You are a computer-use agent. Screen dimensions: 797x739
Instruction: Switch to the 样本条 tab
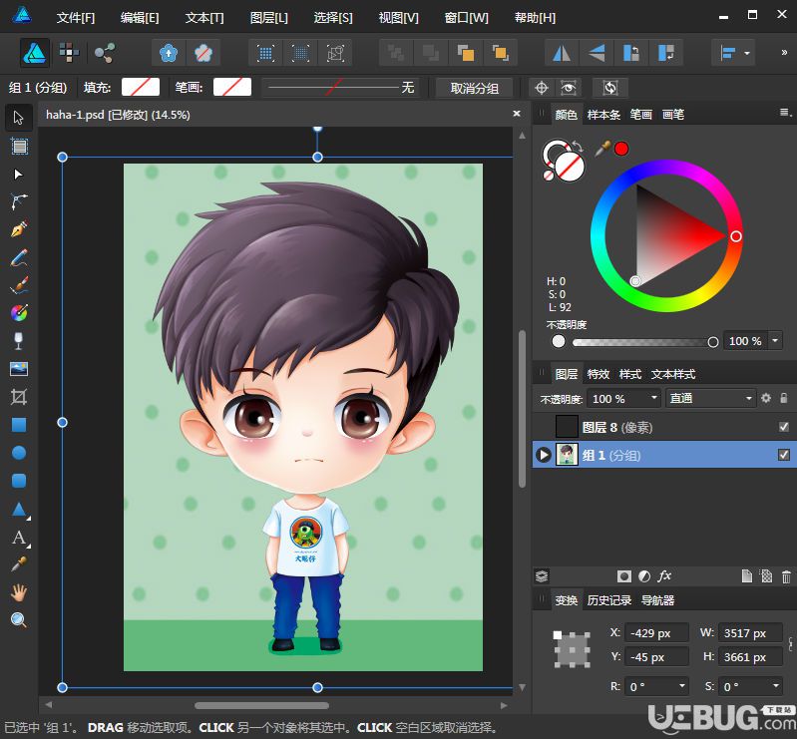(603, 115)
